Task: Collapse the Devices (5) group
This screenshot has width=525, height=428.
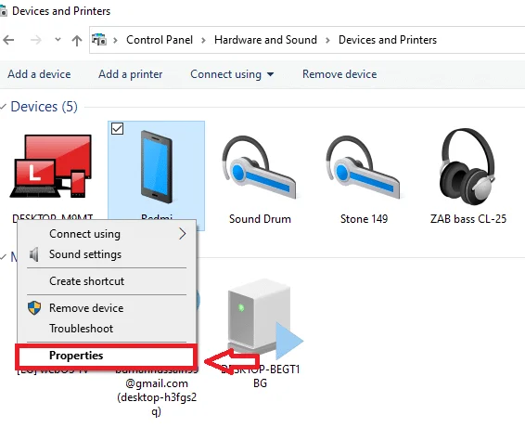Action: pos(4,107)
